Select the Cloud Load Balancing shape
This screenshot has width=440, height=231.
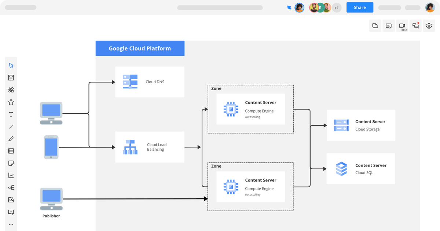(x=150, y=147)
